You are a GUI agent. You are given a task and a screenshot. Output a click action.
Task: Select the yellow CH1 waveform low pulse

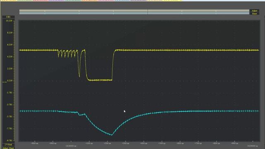pyautogui.click(x=100, y=80)
